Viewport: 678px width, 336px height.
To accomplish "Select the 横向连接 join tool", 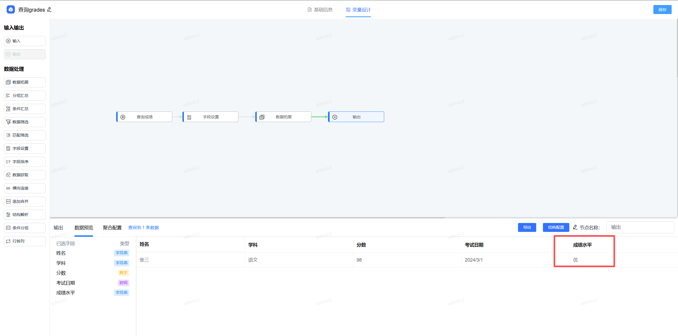I will point(25,188).
